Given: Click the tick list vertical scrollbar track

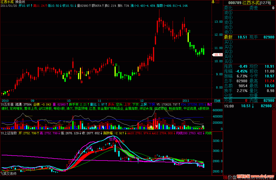Looking at the screenshot, I should [x=274, y=141].
